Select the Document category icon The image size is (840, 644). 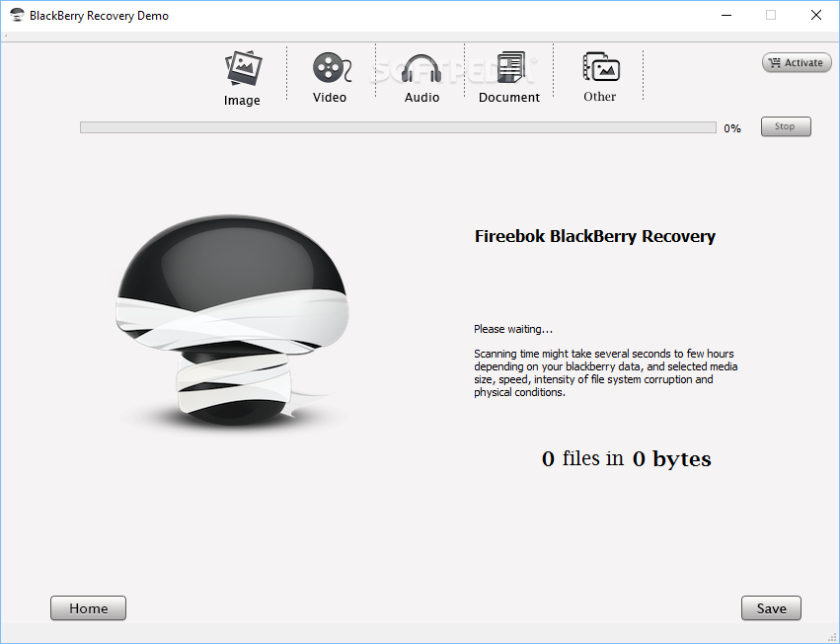511,67
